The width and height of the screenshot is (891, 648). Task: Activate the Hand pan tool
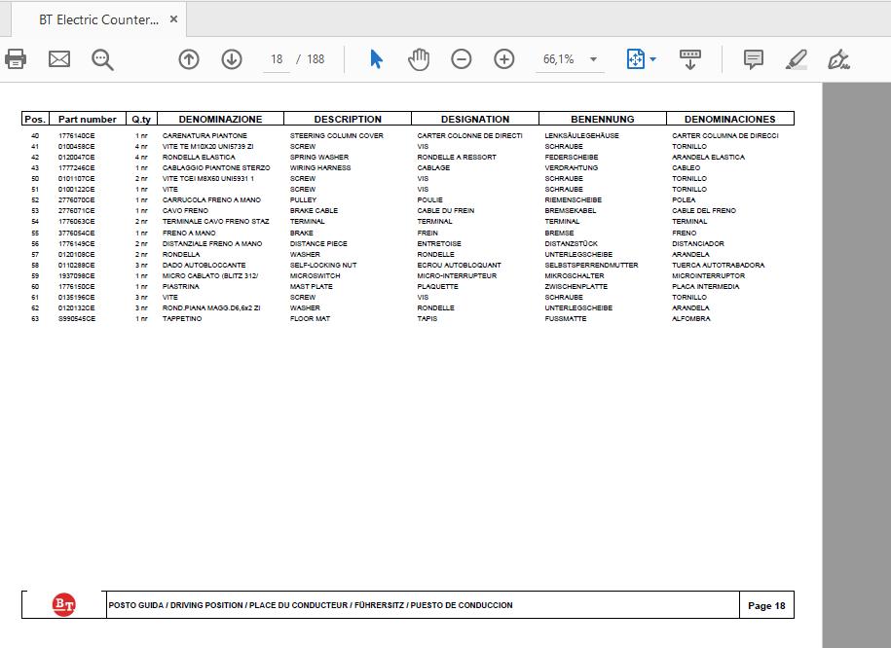click(419, 59)
